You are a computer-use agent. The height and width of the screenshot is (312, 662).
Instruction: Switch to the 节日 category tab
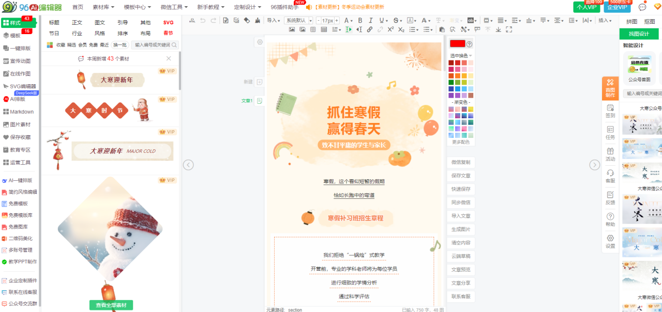tap(54, 33)
